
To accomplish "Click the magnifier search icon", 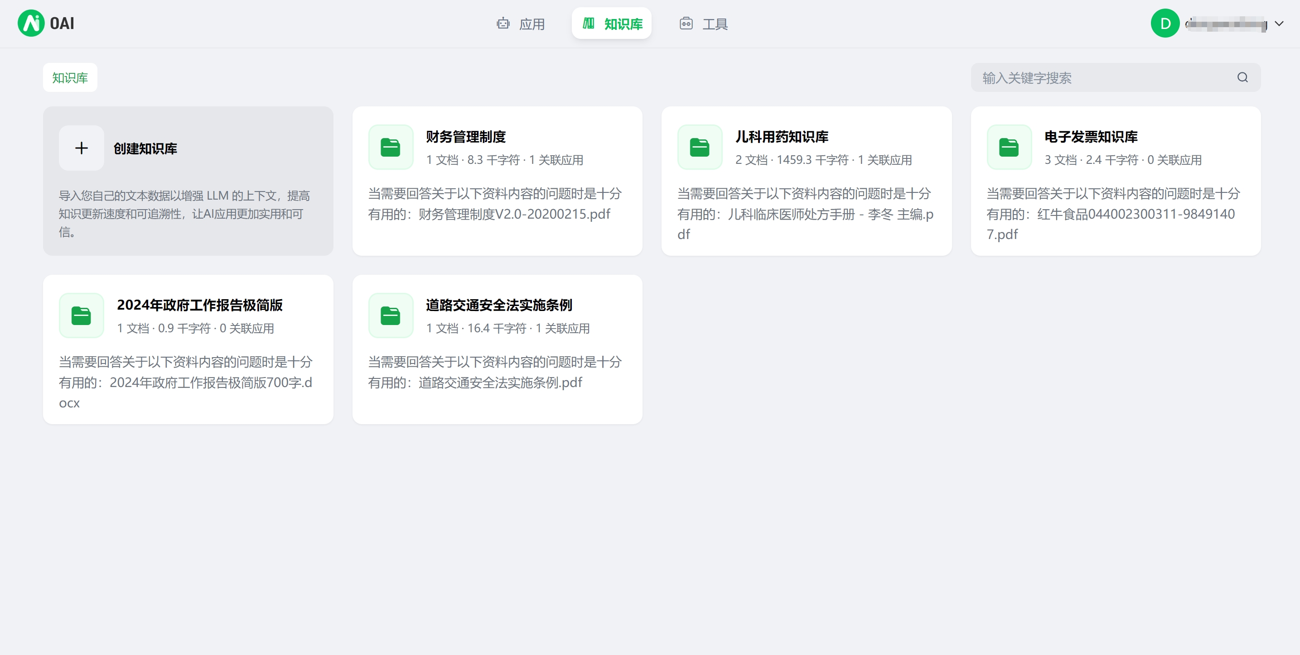I will point(1242,78).
